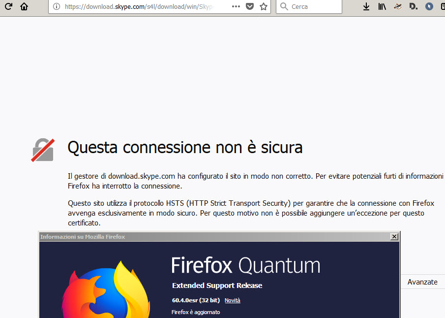Follow the Novità link
The image size is (445, 318).
click(x=233, y=300)
